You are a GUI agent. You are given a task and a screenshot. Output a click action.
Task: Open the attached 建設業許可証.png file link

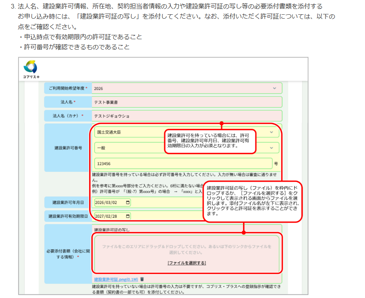point(116,279)
